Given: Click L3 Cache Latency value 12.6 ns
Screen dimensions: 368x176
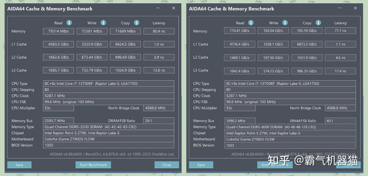Looking at the screenshot, I should pyautogui.click(x=159, y=70).
